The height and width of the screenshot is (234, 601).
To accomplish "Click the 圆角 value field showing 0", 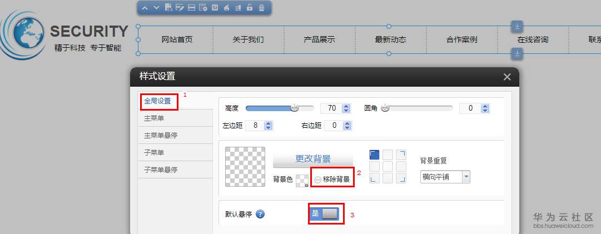I will [x=470, y=108].
